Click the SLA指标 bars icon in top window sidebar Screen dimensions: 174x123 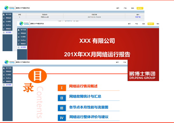(4, 22)
